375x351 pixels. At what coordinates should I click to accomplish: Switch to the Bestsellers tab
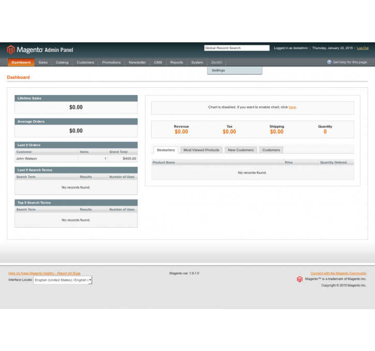pos(166,150)
